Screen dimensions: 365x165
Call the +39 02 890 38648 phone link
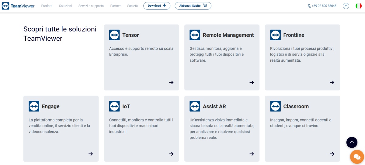pyautogui.click(x=322, y=6)
